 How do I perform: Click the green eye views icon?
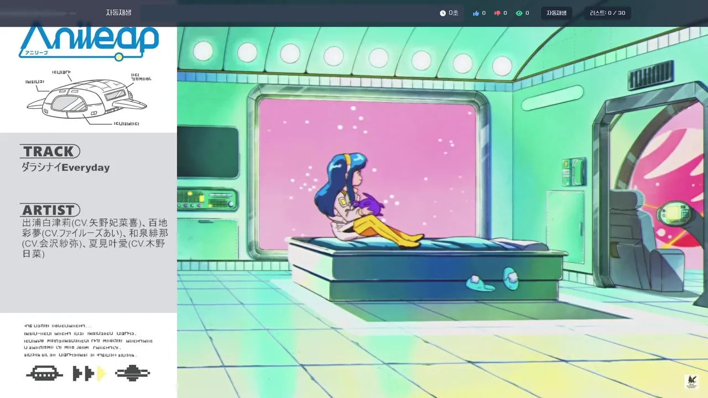pos(519,13)
